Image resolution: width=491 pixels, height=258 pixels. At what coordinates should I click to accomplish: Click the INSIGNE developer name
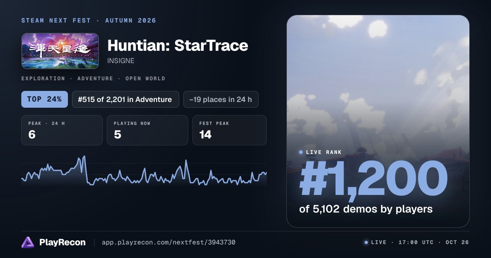[x=121, y=61]
